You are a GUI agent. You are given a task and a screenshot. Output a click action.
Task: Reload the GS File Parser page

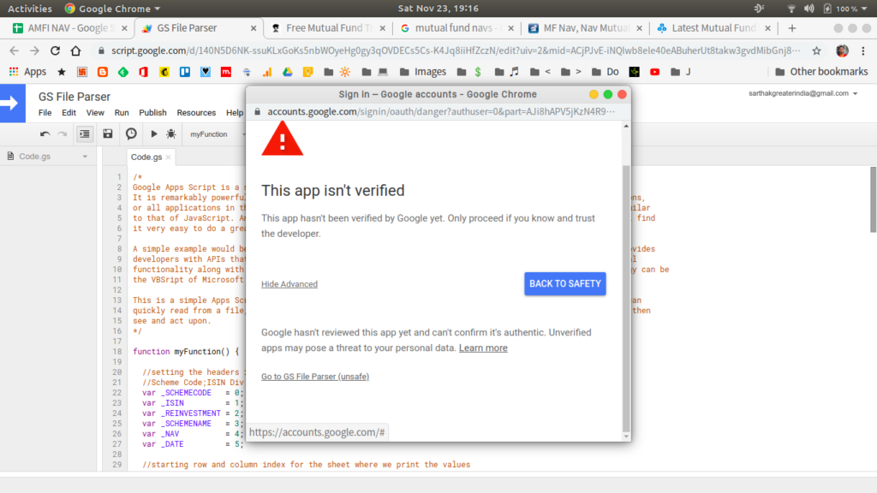tap(55, 50)
